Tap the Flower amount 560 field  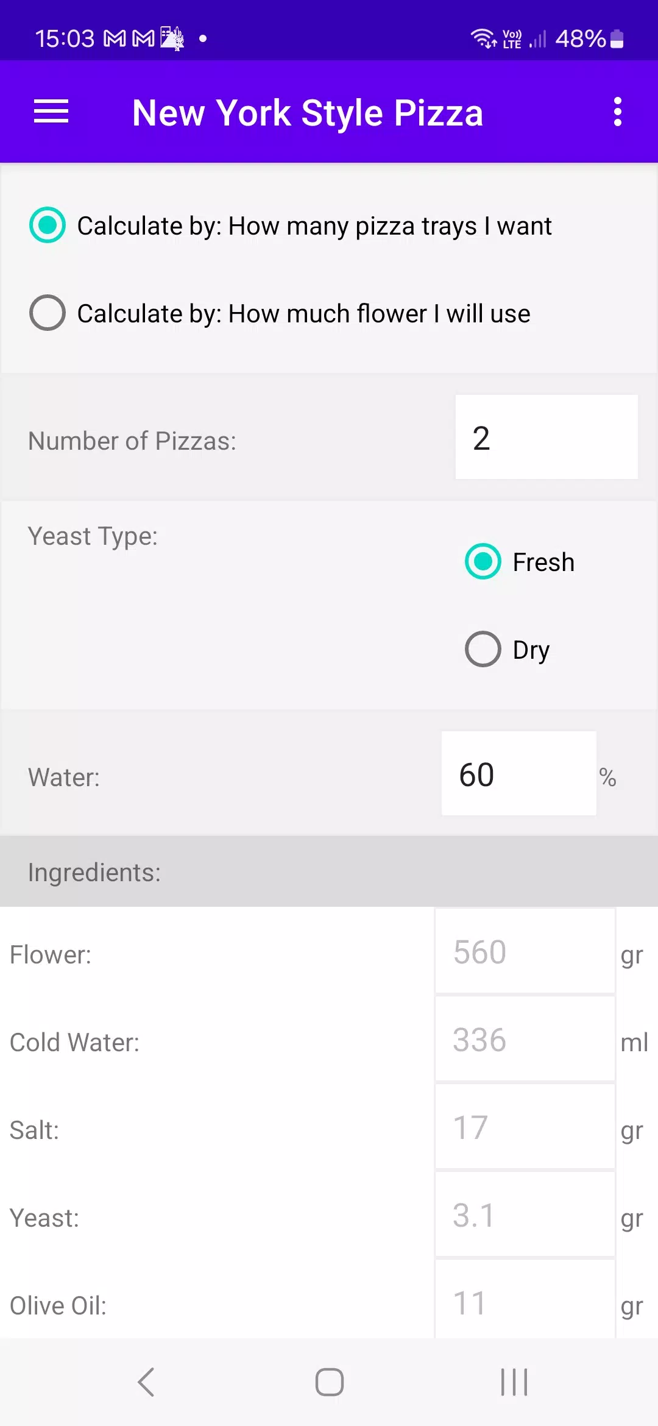[525, 951]
